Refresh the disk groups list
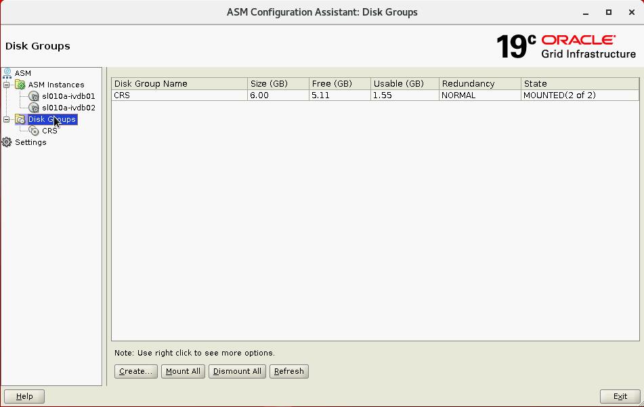The width and height of the screenshot is (644, 407). pos(288,371)
